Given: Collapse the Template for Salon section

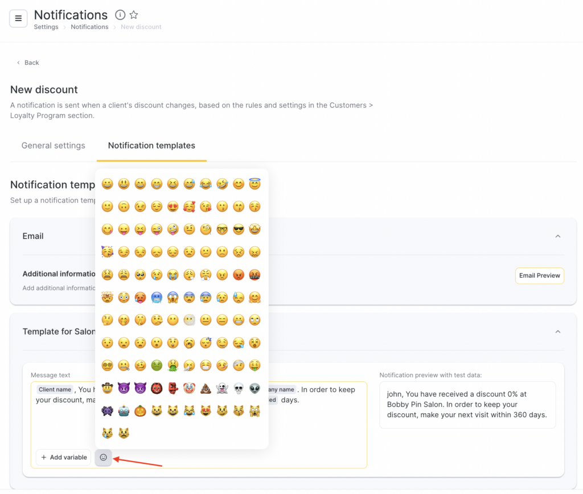Looking at the screenshot, I should (x=558, y=332).
